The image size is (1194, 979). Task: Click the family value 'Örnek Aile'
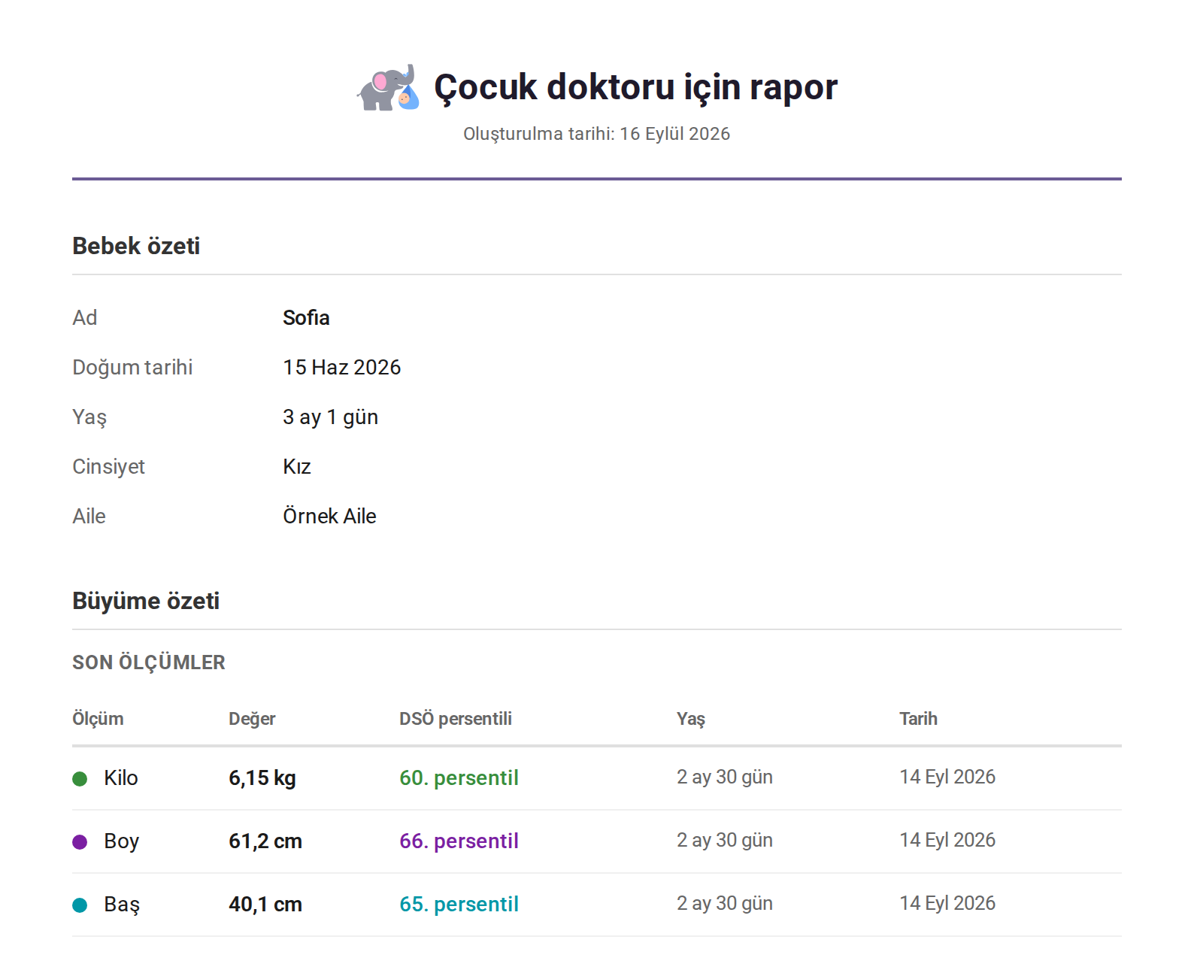tap(329, 516)
